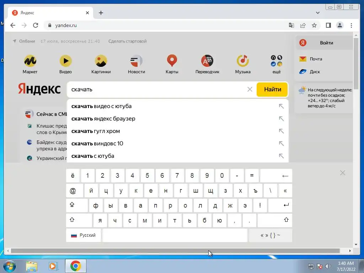The height and width of the screenshot is (273, 364).
Task: Open Chrome three-dot menu
Action: pos(351,25)
